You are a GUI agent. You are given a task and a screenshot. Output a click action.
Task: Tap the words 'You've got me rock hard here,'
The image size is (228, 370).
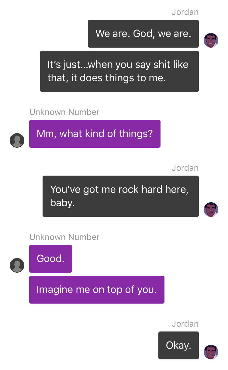pos(119,190)
